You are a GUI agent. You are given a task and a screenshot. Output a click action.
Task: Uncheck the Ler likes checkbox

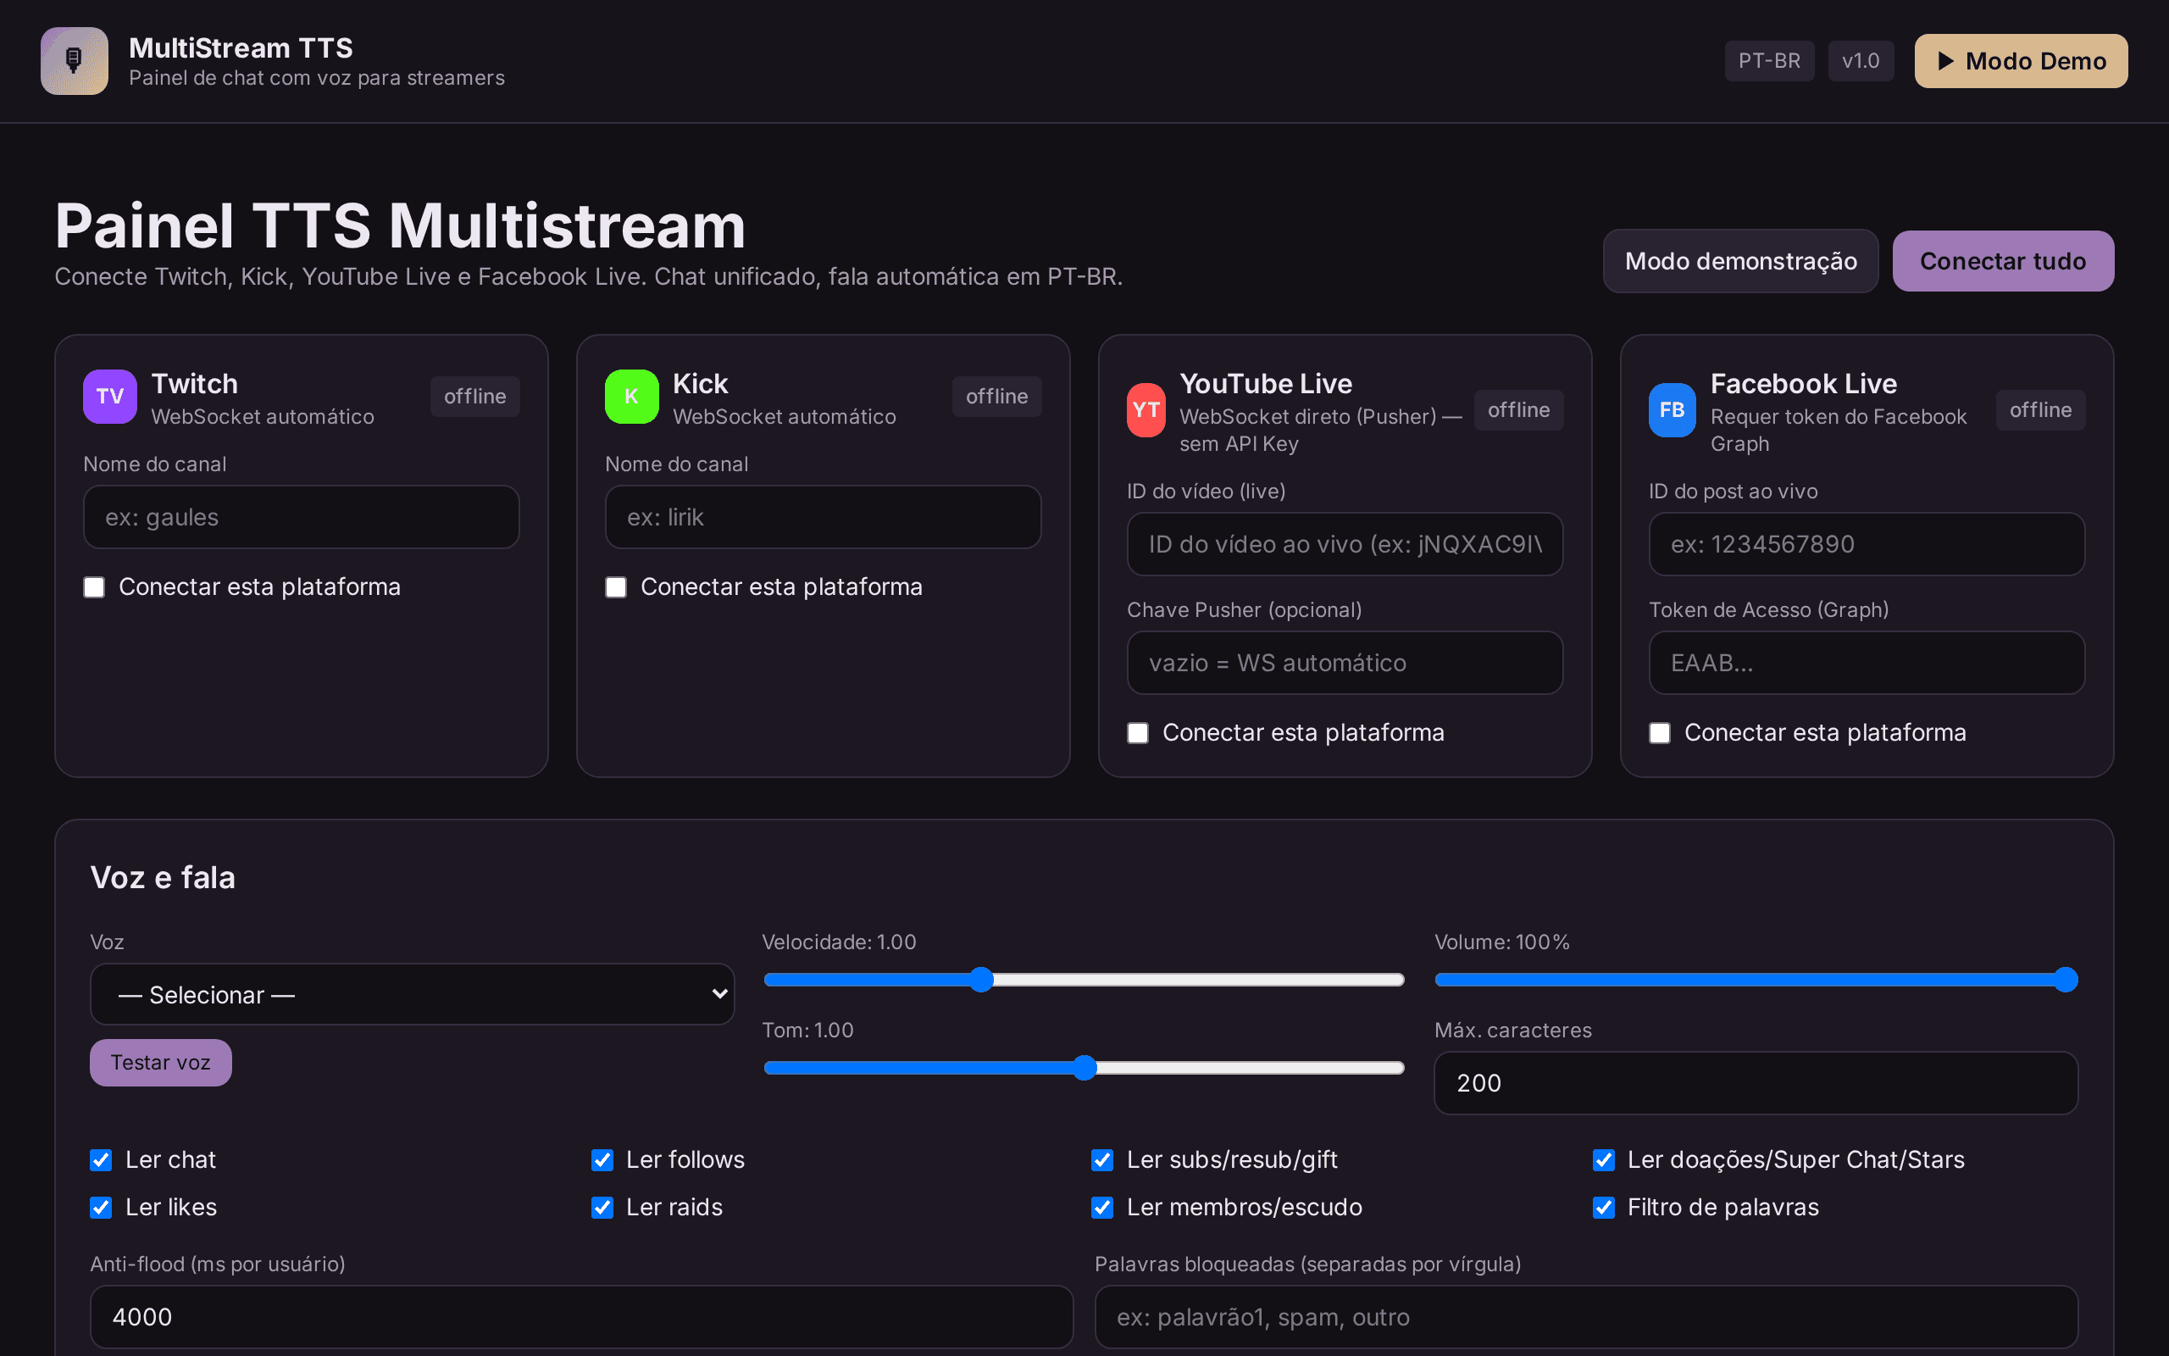pos(102,1208)
